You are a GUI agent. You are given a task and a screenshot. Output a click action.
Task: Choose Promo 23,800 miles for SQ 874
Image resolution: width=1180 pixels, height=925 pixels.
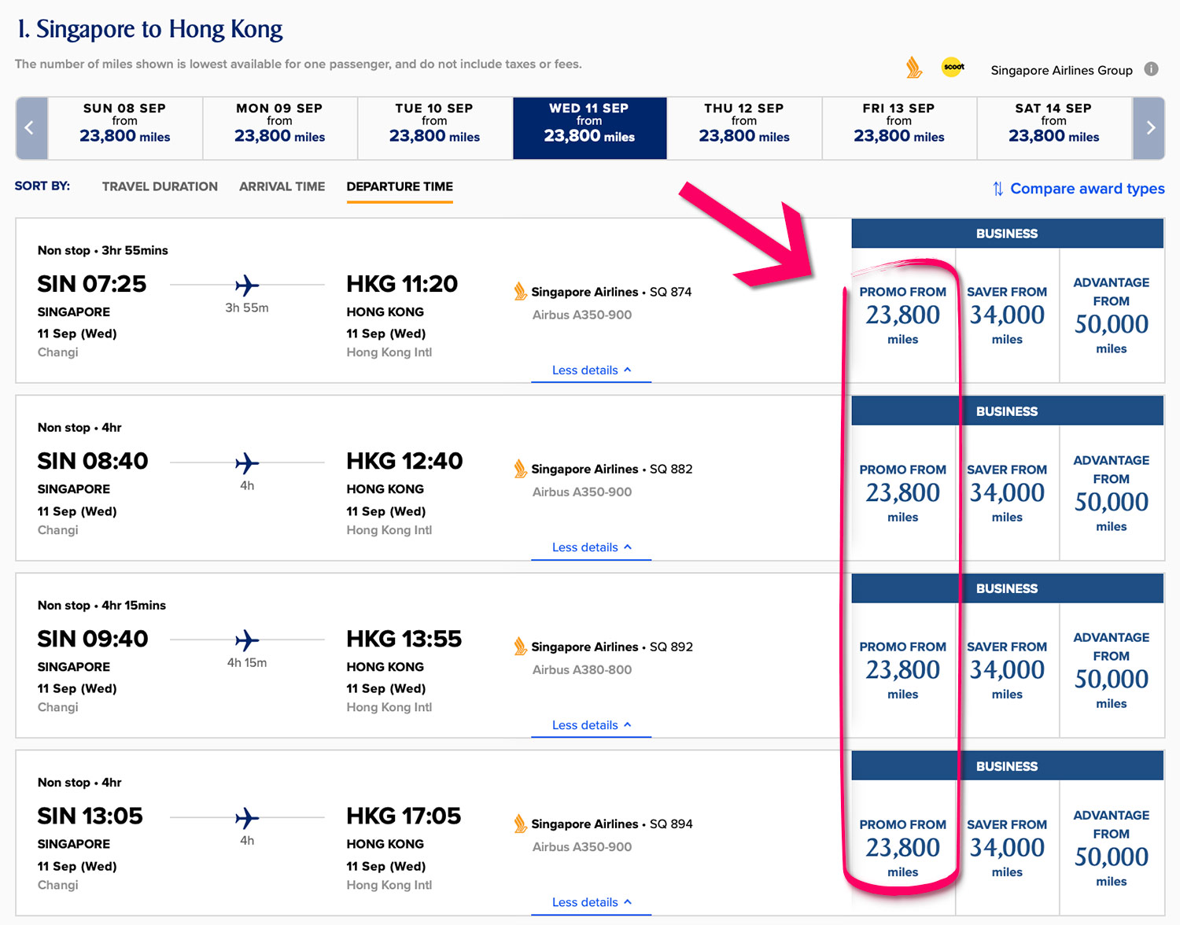pos(903,315)
